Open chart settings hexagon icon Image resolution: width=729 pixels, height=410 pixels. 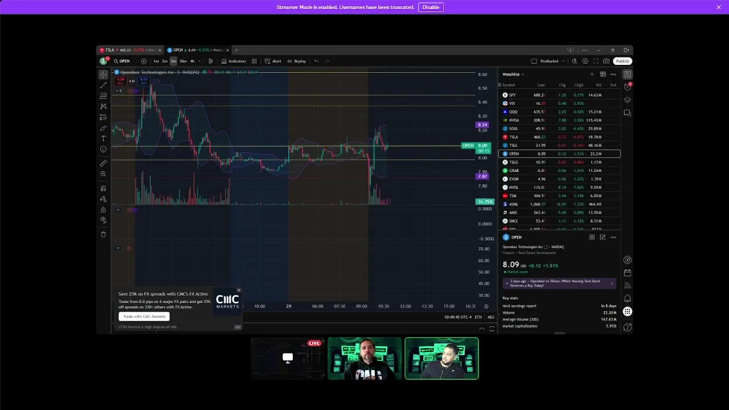(585, 61)
